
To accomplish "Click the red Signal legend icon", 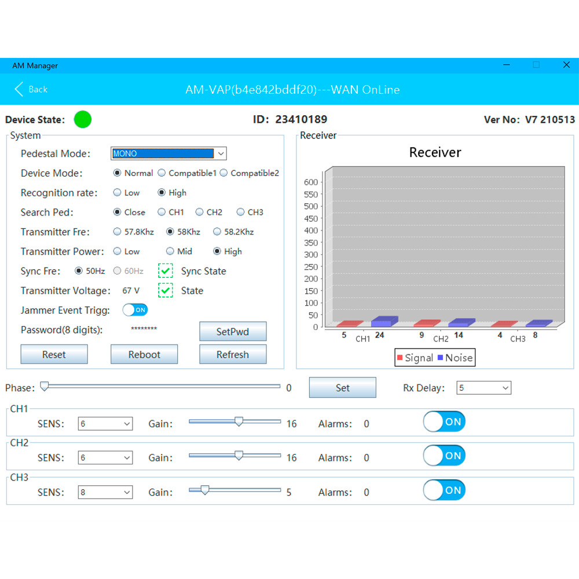I will (x=400, y=358).
